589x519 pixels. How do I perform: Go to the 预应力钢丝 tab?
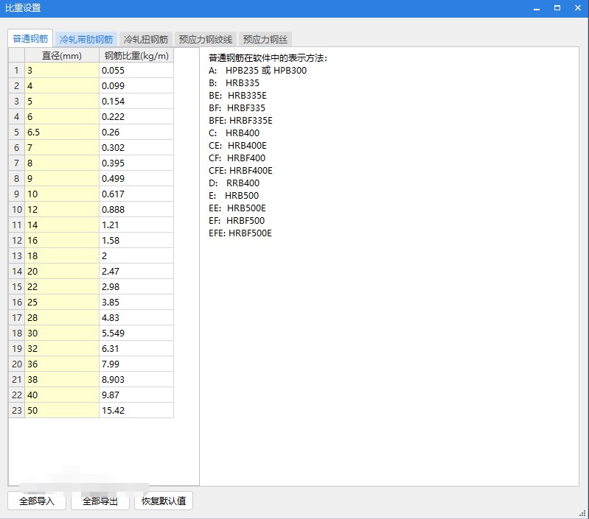click(x=265, y=39)
